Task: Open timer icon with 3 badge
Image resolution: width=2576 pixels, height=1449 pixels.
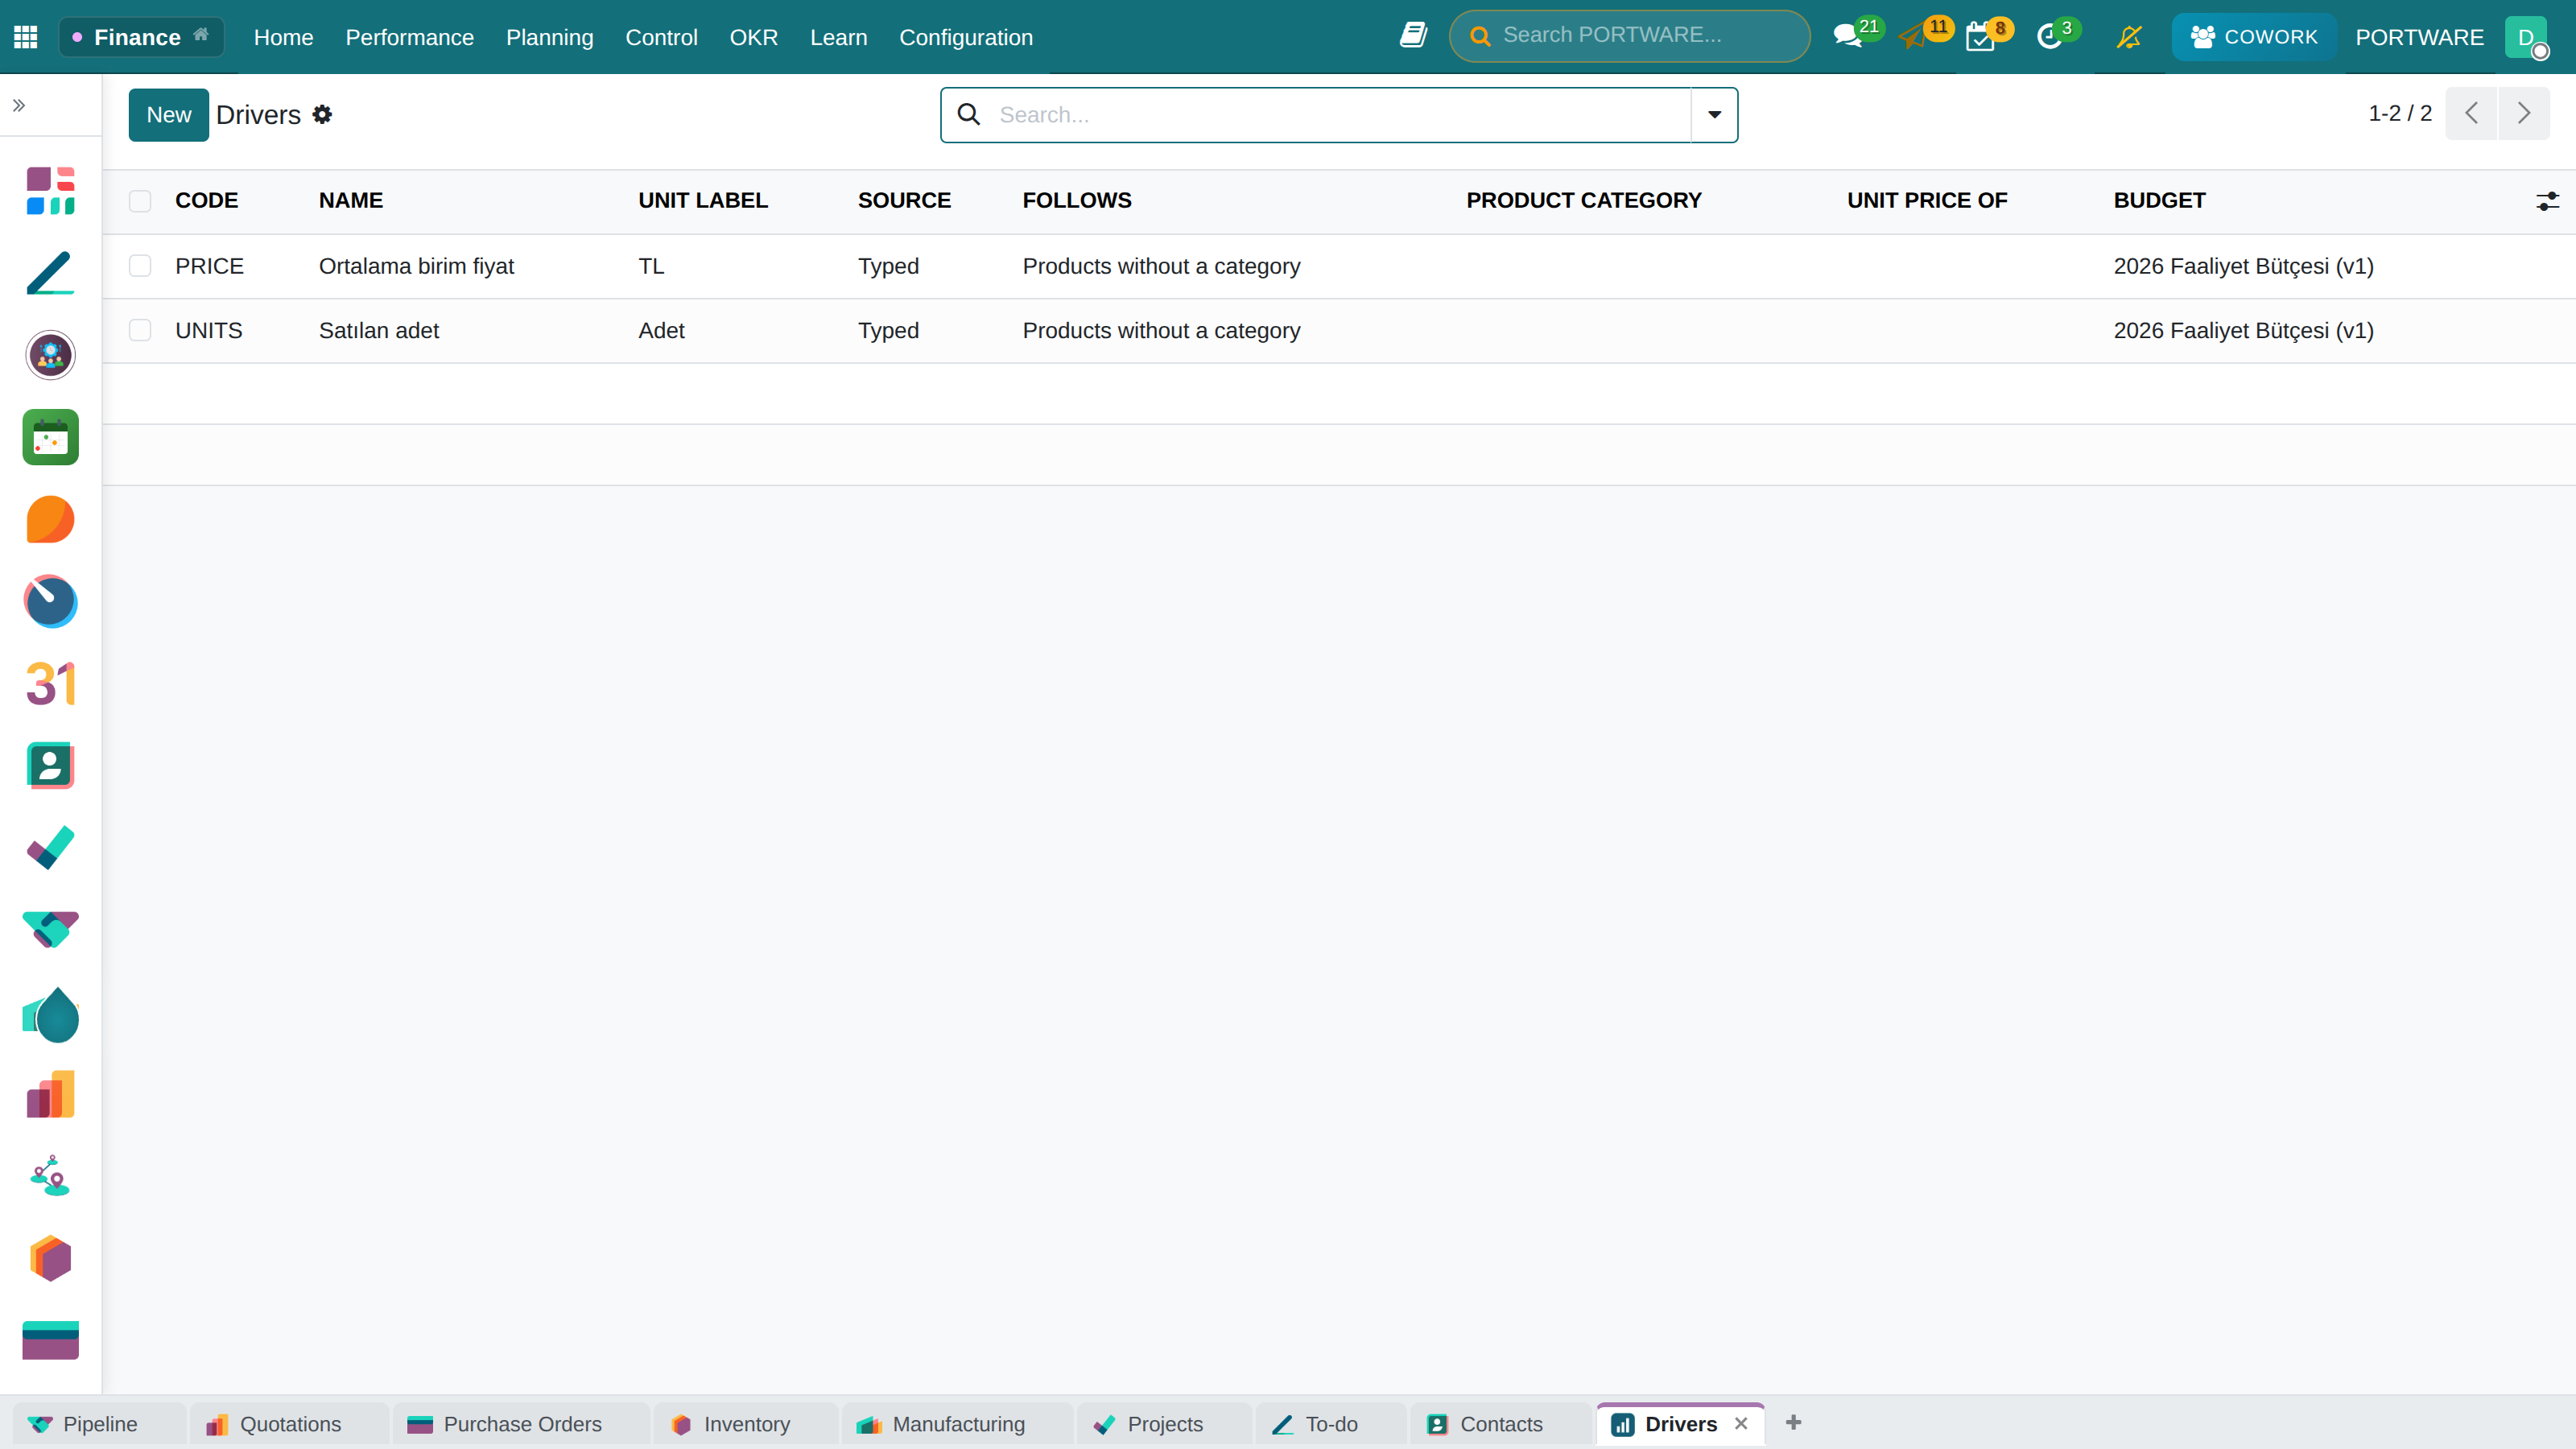Action: pos(2058,35)
